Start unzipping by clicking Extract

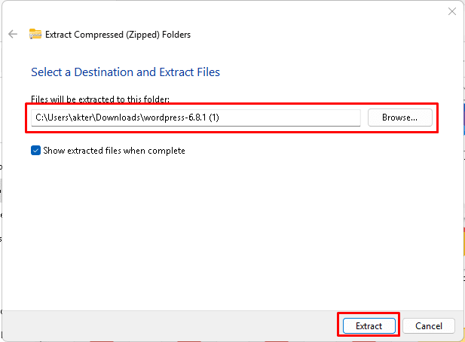pos(367,326)
